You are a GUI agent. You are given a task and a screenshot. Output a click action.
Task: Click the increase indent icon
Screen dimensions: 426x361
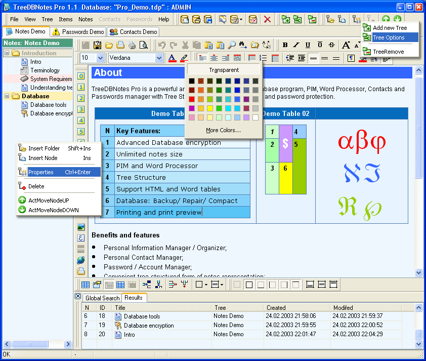click(302, 58)
